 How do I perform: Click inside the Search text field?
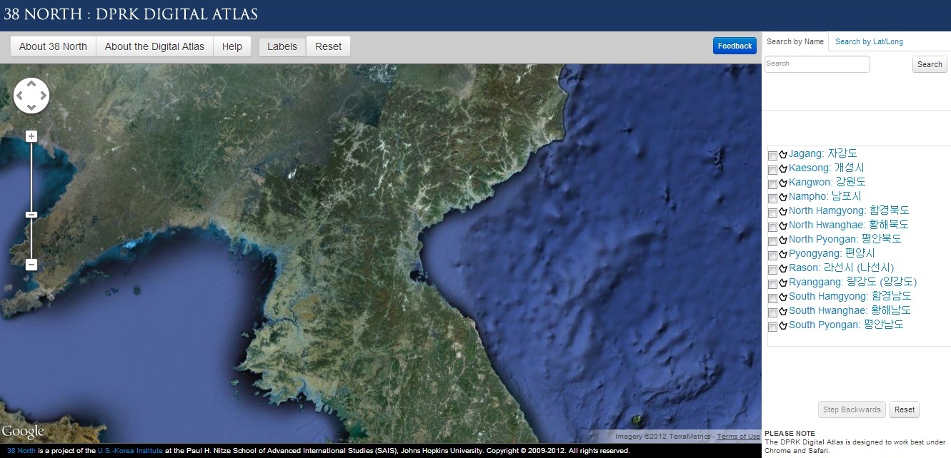pos(817,64)
